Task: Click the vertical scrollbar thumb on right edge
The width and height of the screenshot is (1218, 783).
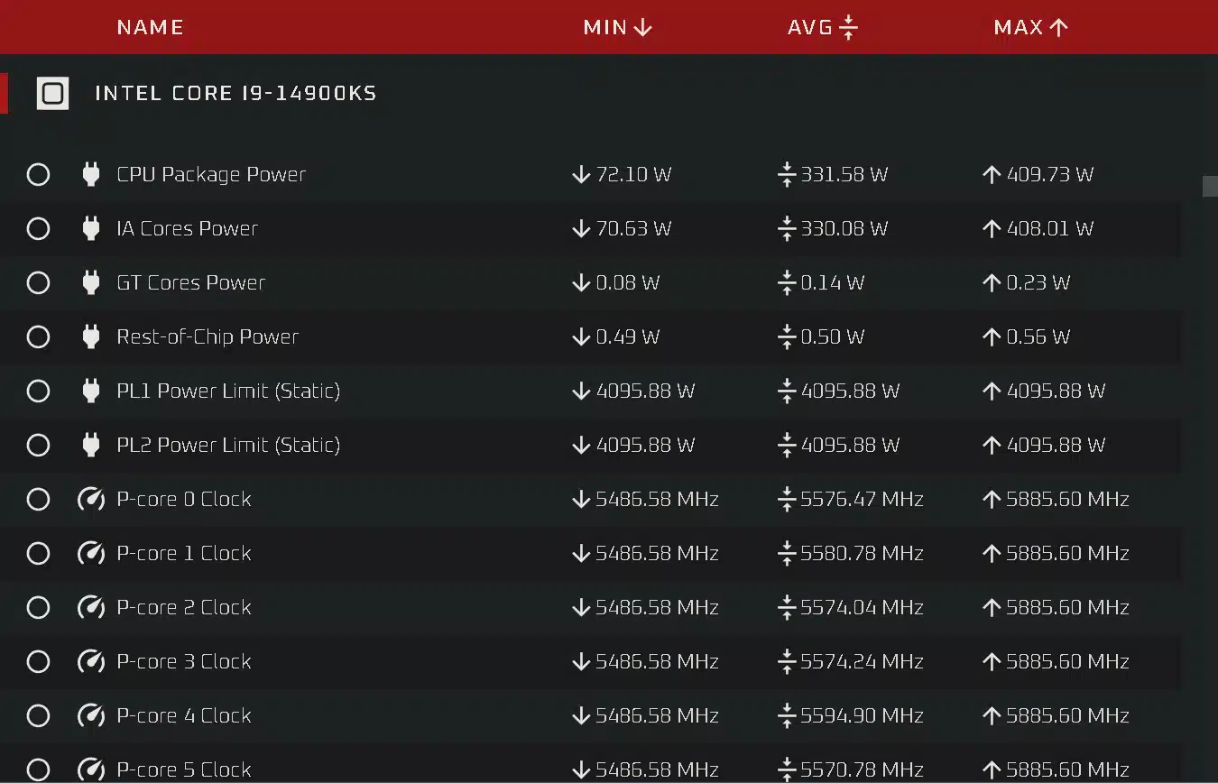Action: point(1210,186)
